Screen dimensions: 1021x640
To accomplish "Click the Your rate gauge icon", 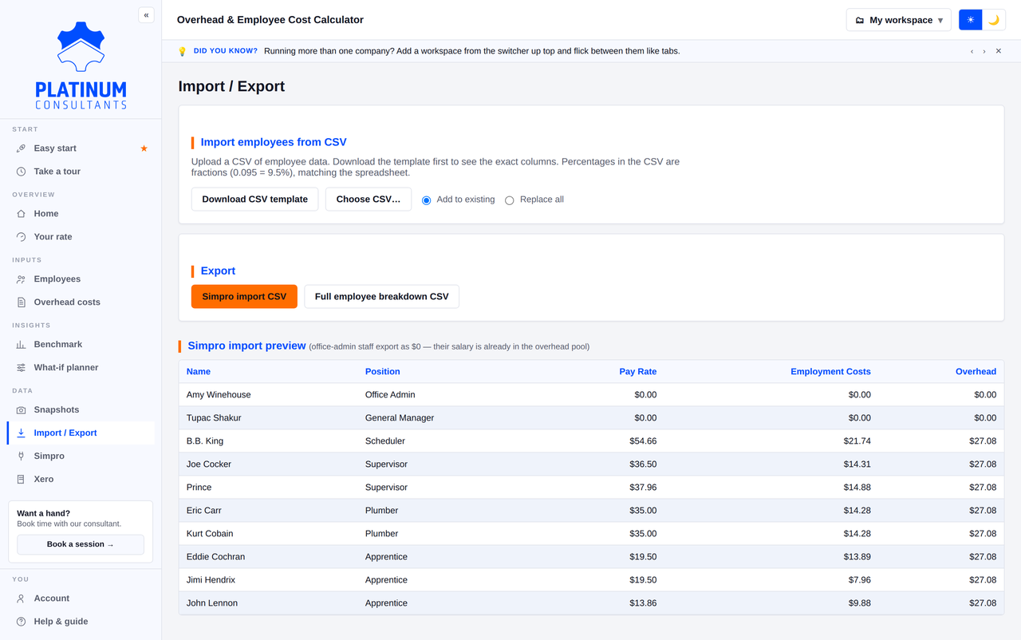I will tap(21, 237).
